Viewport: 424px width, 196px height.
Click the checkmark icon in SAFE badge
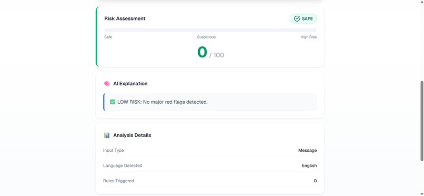point(297,18)
